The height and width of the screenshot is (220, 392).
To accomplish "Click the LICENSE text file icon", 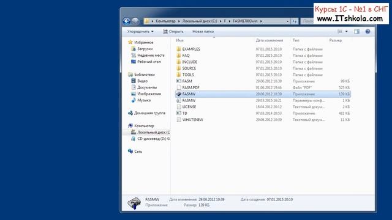I will [x=178, y=107].
